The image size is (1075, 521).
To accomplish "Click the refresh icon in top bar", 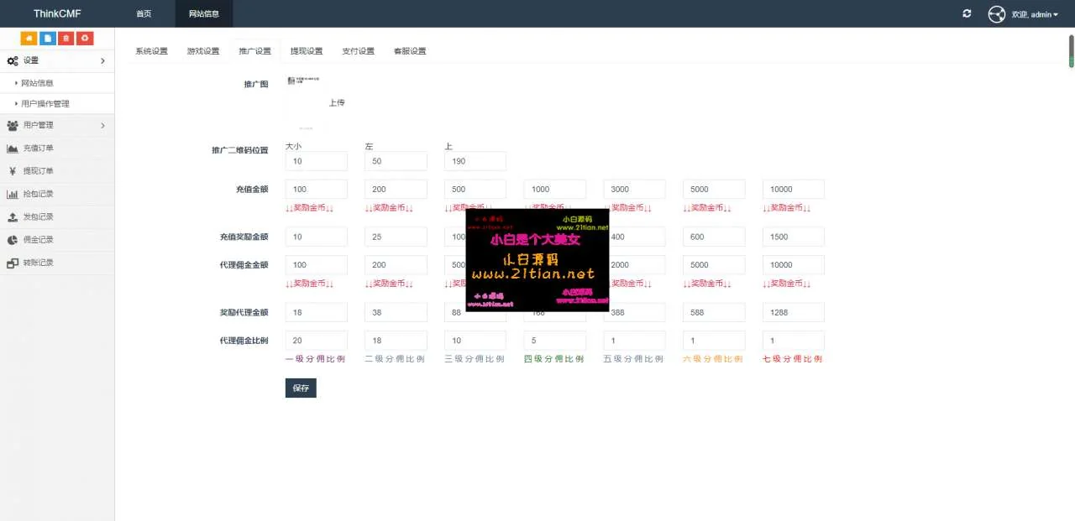I will tap(967, 13).
